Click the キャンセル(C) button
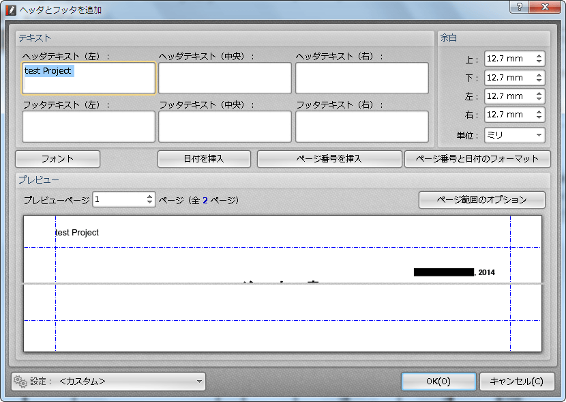Viewport: 566px width, 402px height. 517,382
